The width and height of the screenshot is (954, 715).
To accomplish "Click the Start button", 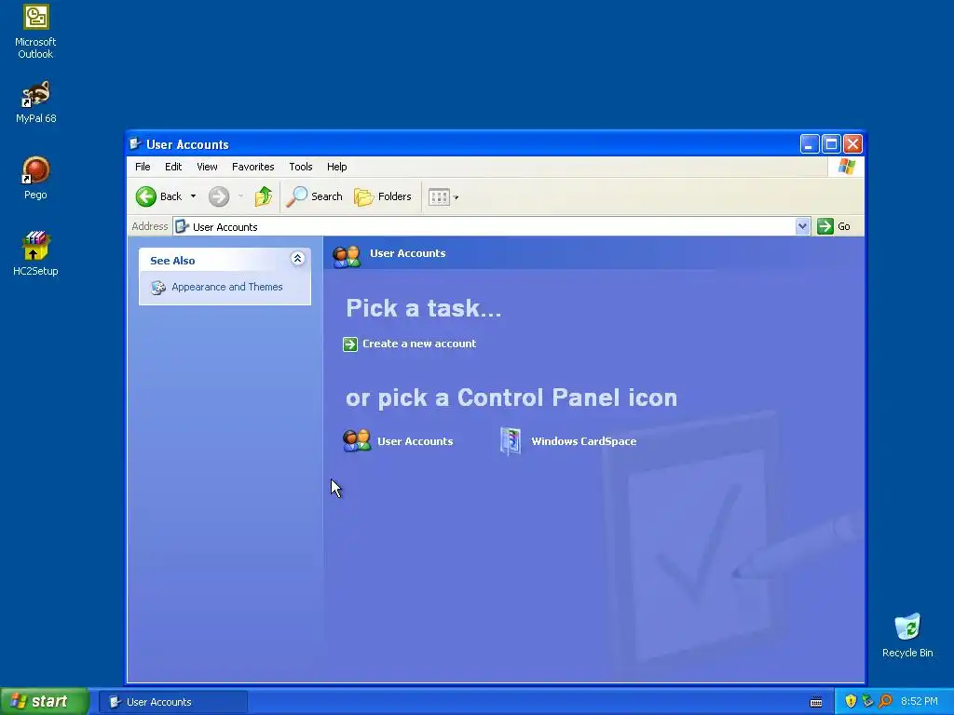I will point(45,701).
